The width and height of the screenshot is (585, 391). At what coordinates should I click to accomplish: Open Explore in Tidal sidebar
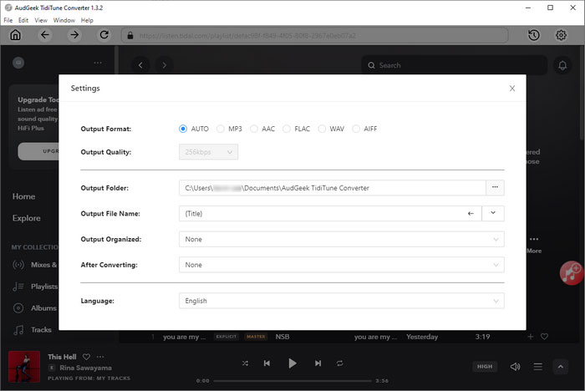pyautogui.click(x=26, y=218)
